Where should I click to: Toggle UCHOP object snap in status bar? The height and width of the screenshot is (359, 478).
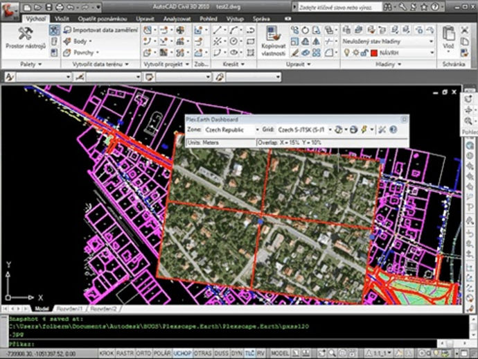[182, 353]
